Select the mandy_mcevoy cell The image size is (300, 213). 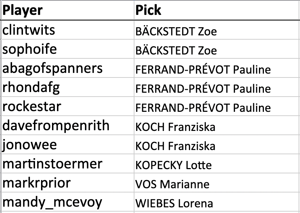click(67, 202)
